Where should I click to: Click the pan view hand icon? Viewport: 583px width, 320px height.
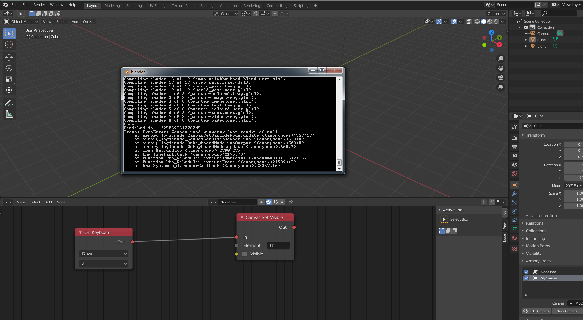point(501,68)
